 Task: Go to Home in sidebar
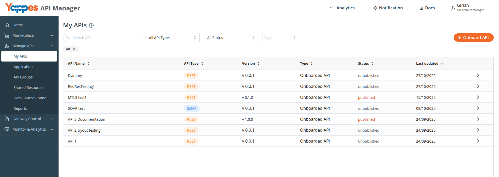tap(18, 25)
